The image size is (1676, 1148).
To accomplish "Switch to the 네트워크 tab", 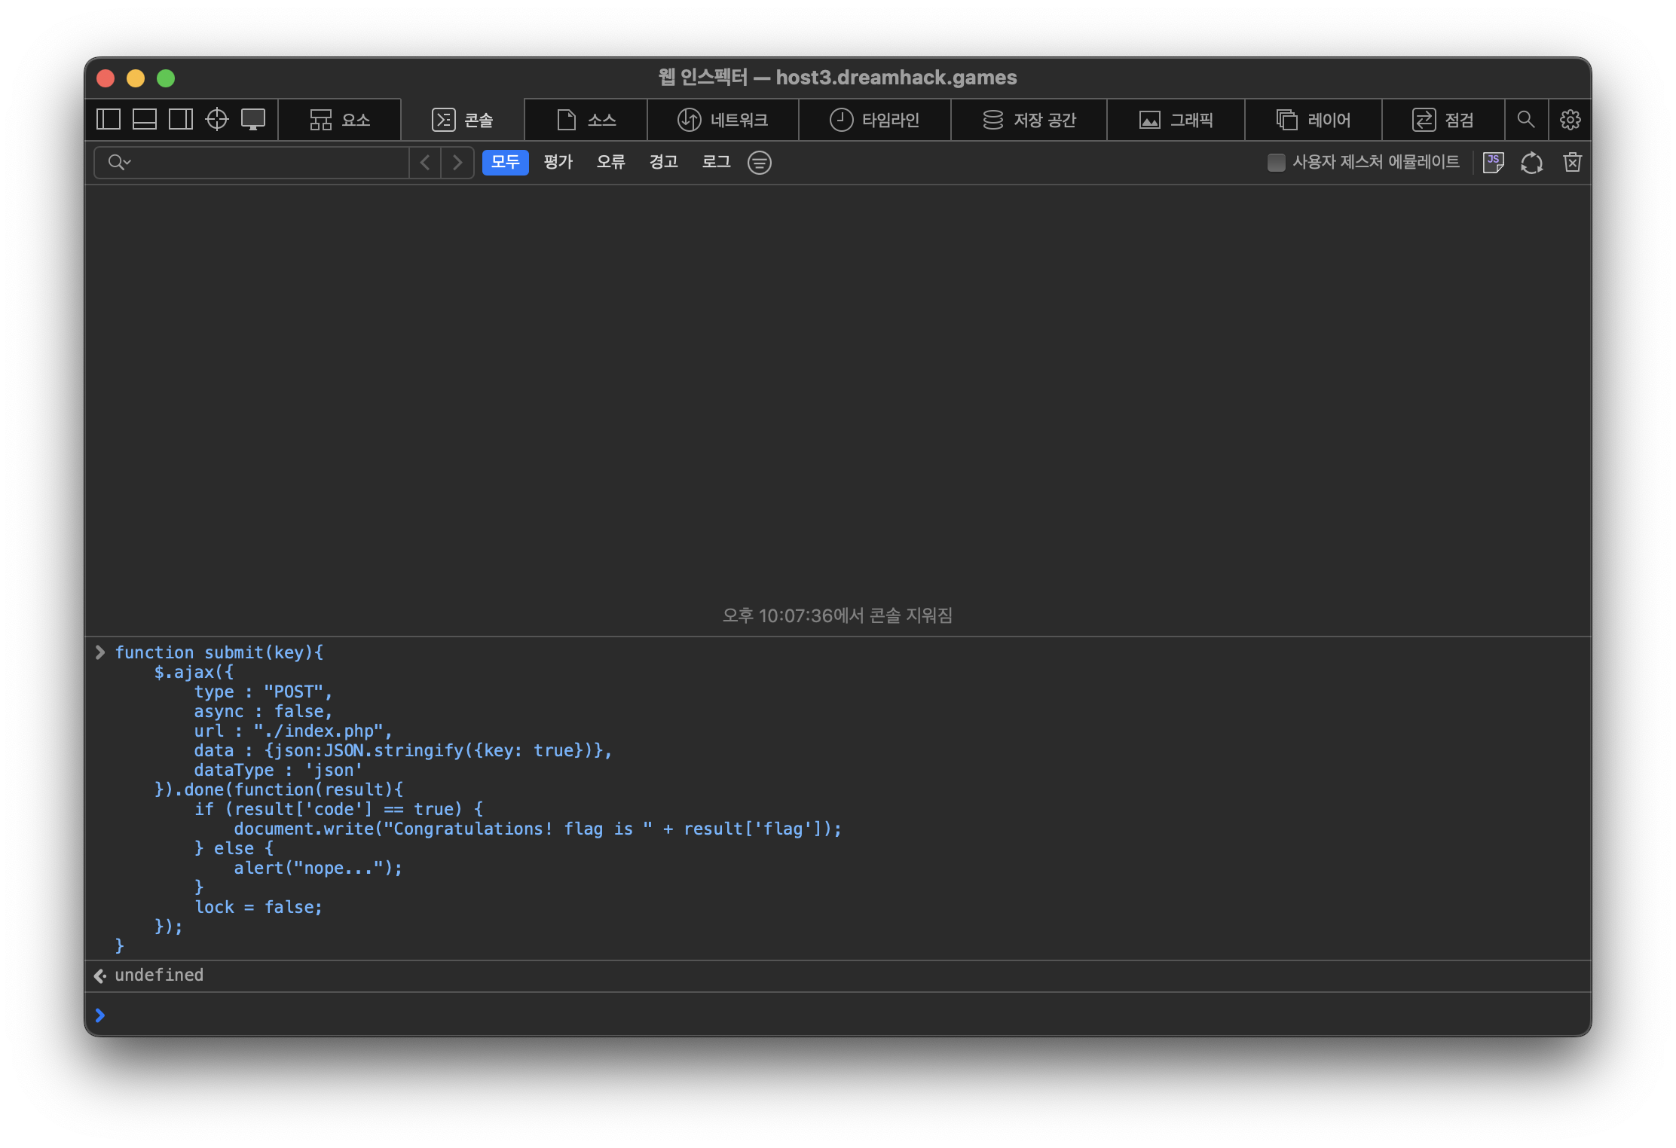I will (x=723, y=119).
